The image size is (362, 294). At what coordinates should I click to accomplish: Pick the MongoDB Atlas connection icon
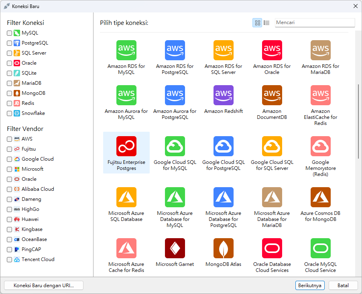pyautogui.click(x=223, y=248)
